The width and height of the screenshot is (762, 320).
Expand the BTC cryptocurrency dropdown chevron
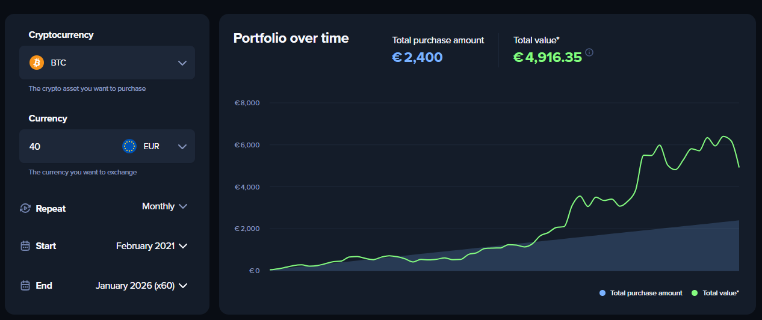click(x=182, y=63)
